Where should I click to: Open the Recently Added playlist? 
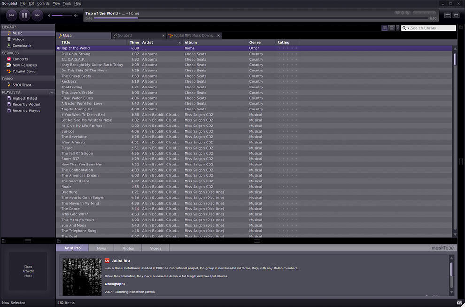pyautogui.click(x=28, y=104)
